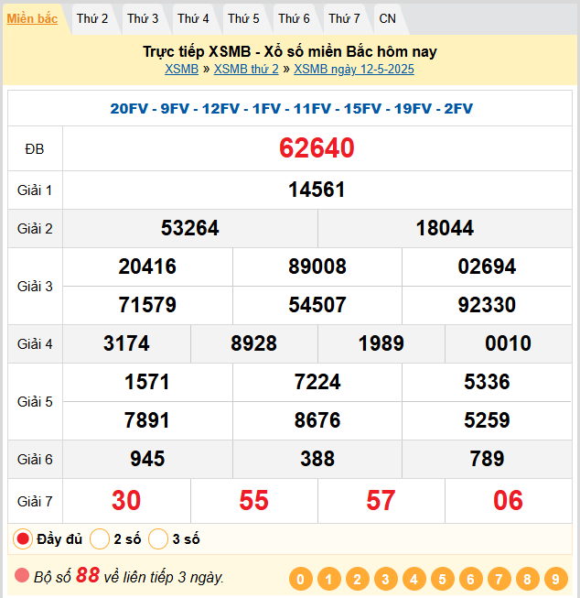Click the Giải 5 number 5336

[487, 382]
